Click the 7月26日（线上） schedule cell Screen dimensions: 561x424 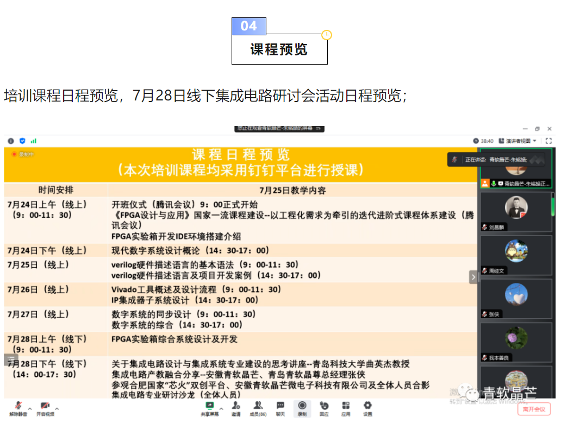(x=56, y=295)
